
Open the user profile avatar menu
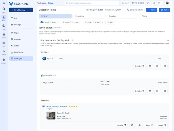tap(168, 3)
